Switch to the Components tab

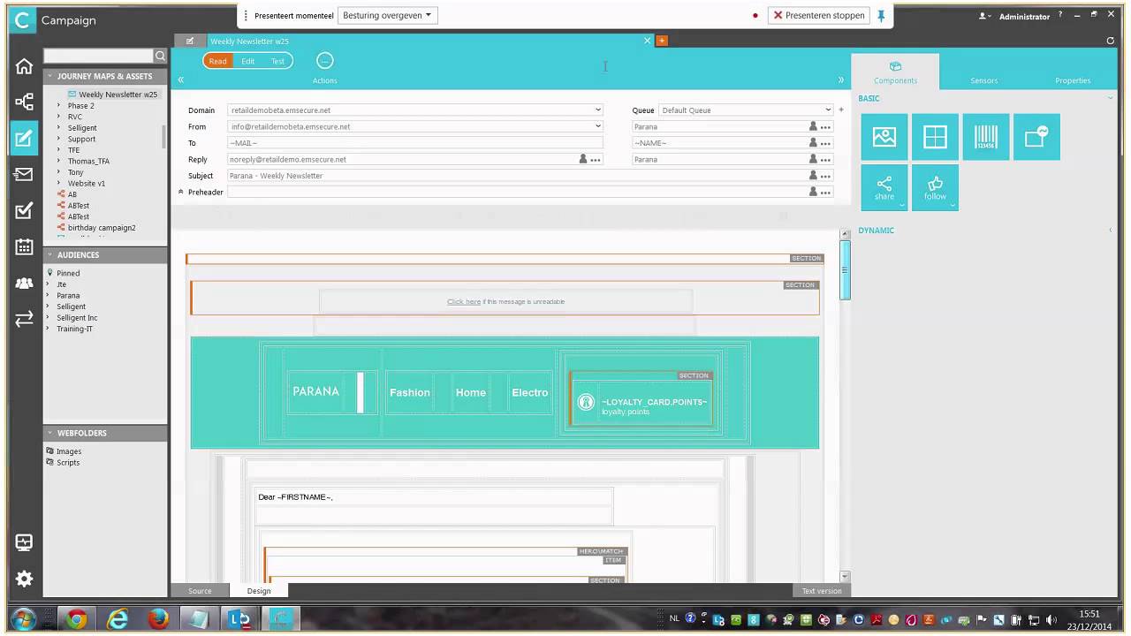click(895, 72)
